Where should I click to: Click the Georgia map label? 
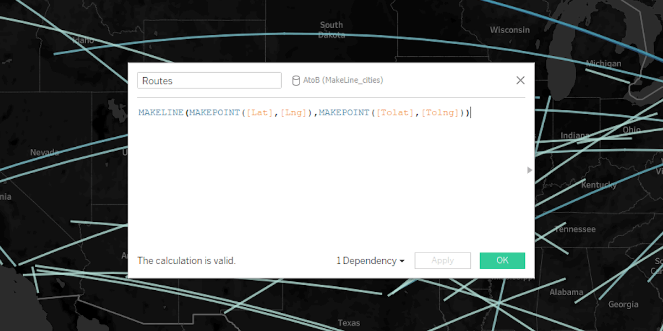point(623,304)
